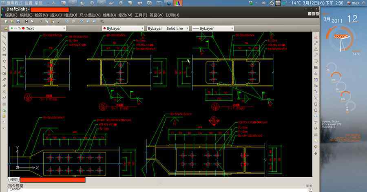Open the 繪製(D) menu

coord(109,15)
